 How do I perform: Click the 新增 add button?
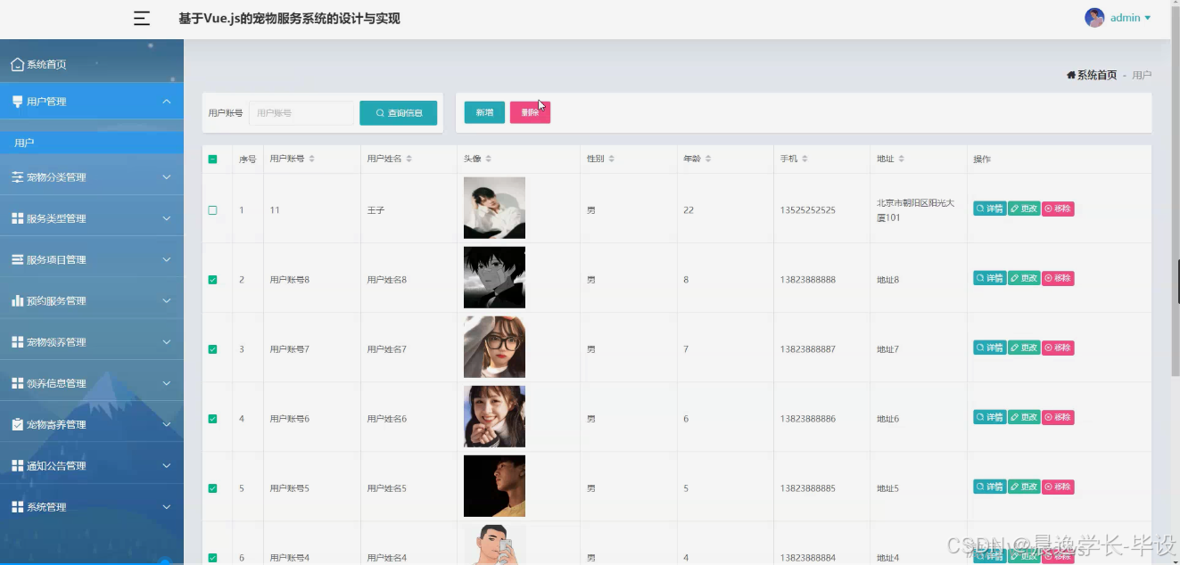483,112
